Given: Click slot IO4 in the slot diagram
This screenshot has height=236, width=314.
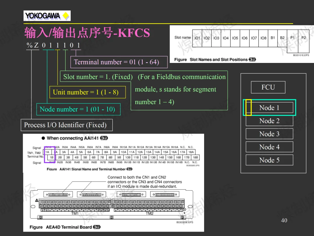Looking at the screenshot, I should coord(226,38).
